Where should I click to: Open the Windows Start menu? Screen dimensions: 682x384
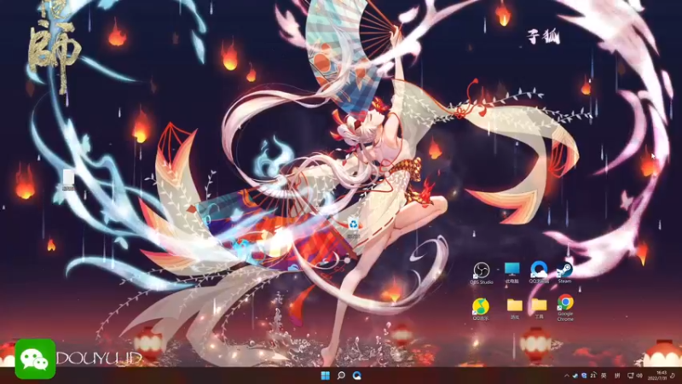325,375
